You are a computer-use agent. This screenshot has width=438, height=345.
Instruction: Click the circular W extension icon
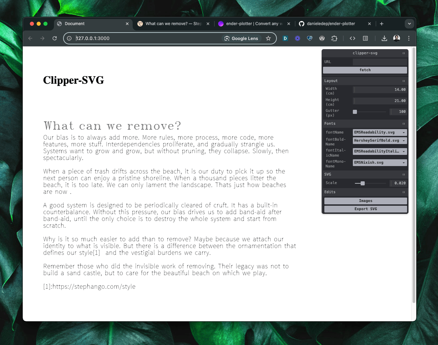(x=322, y=38)
